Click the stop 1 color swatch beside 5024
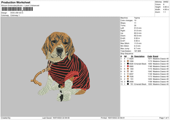170x120 pixels. [128, 59]
